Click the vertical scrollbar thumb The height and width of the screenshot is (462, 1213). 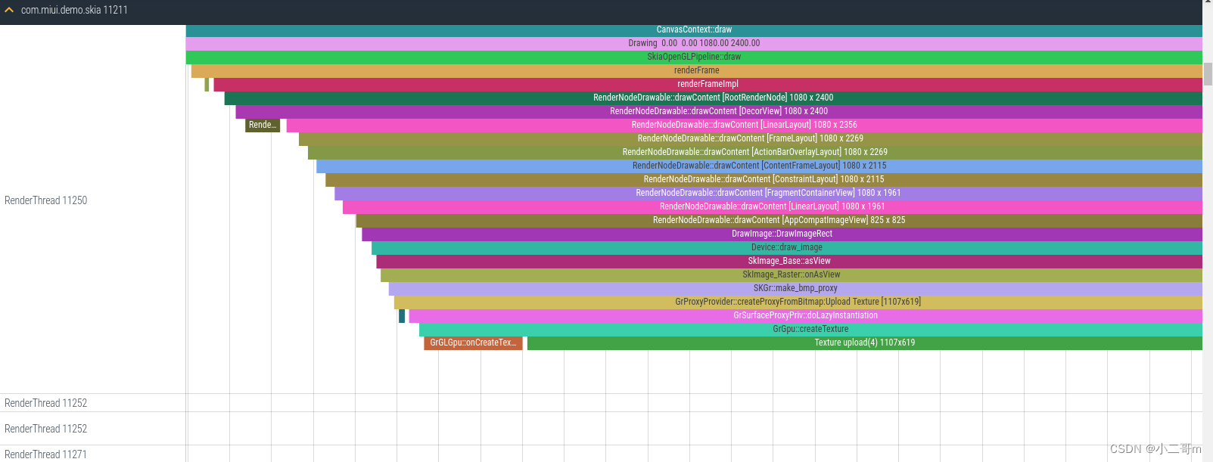pos(1208,74)
